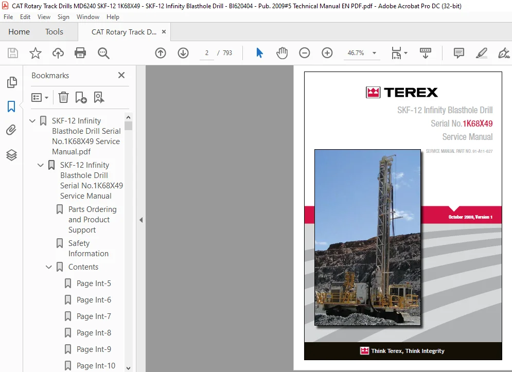The width and height of the screenshot is (512, 372).
Task: Open the bookmarks options dropdown
Action: point(40,97)
